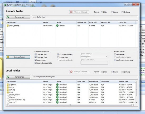145x114 pixels.
Task: Uncheck Include Subfolders
Action: point(58,54)
